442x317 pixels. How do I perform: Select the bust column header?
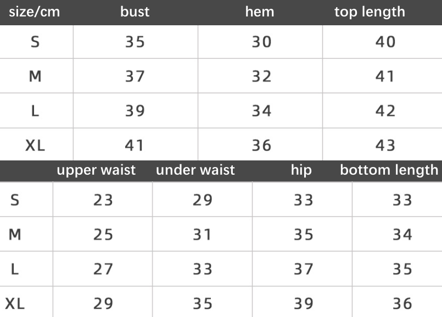tap(135, 12)
